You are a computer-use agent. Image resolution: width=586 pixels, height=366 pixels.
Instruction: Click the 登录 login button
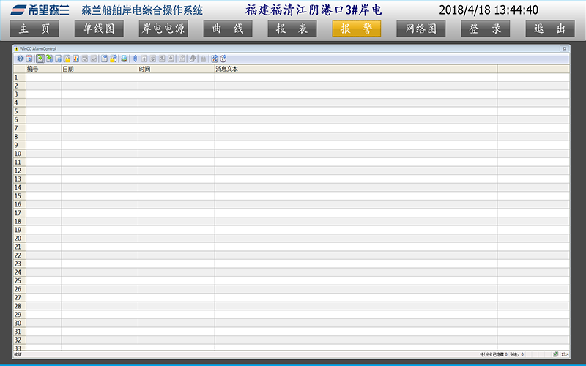[486, 29]
